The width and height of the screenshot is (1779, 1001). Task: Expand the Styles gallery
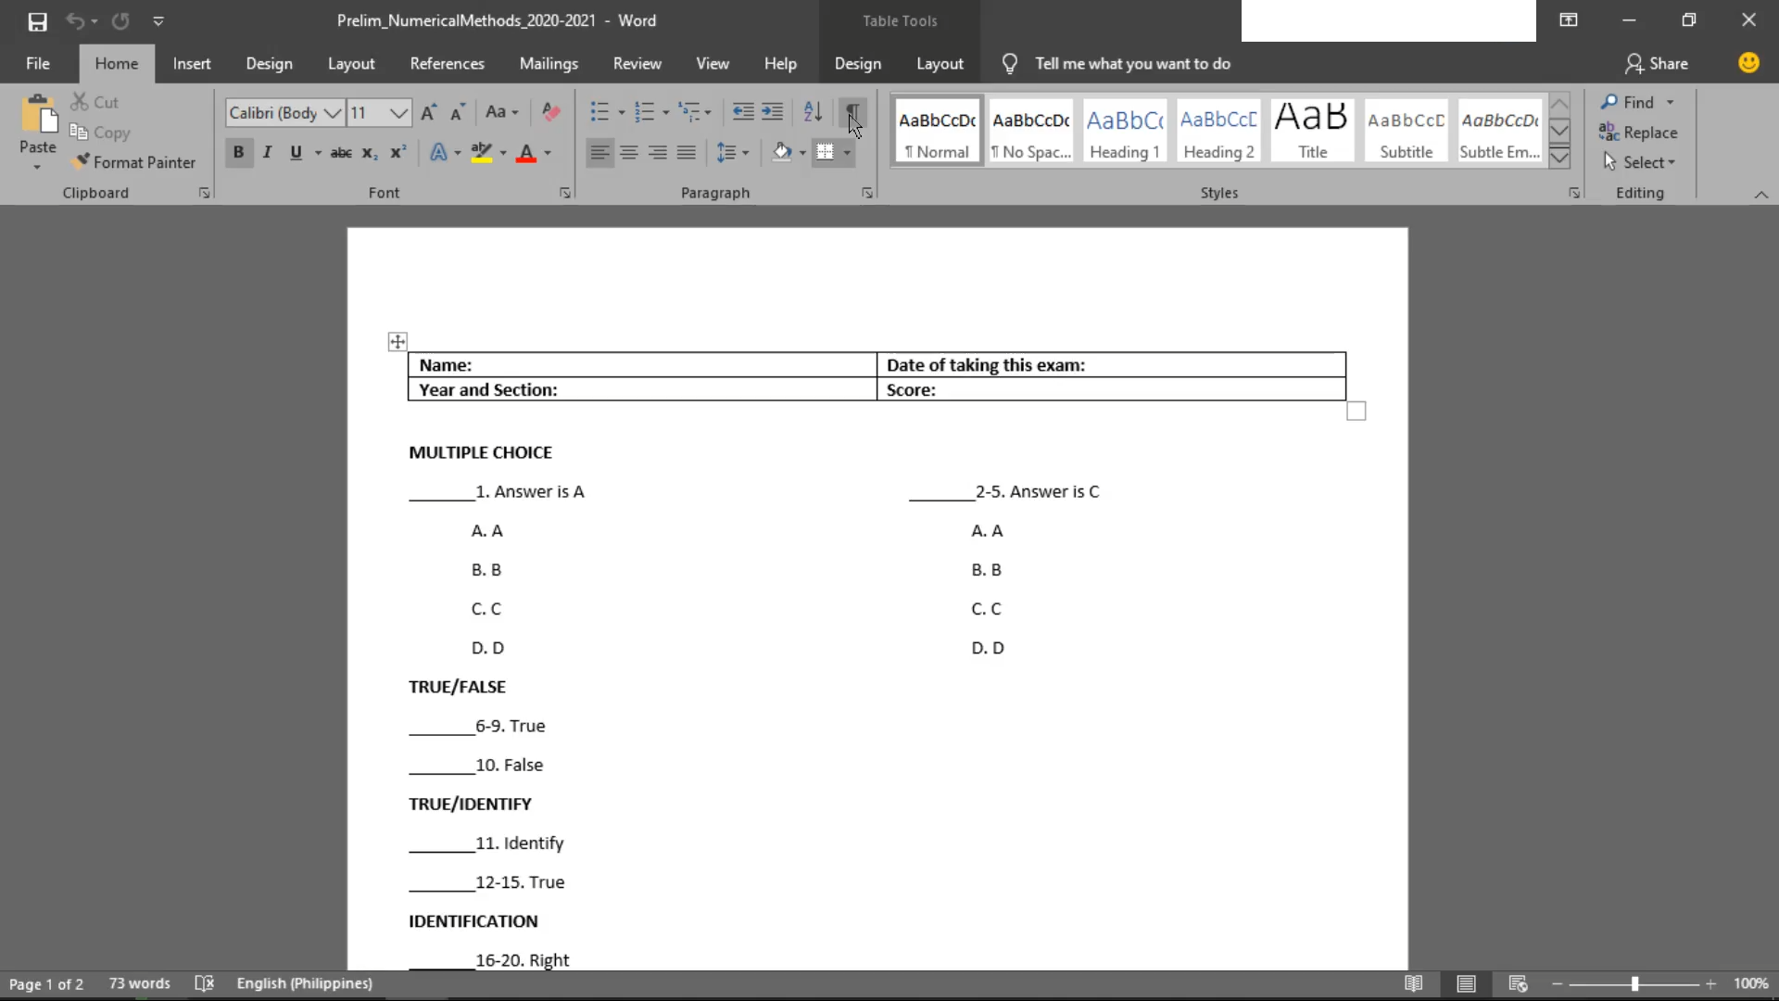(x=1559, y=158)
